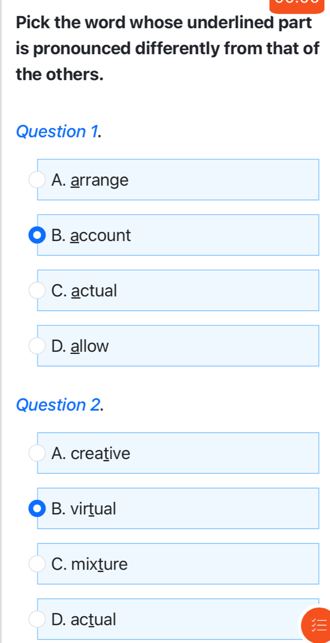Click the 'B. virtual' answer text
This screenshot has height=643, width=330.
tap(84, 509)
